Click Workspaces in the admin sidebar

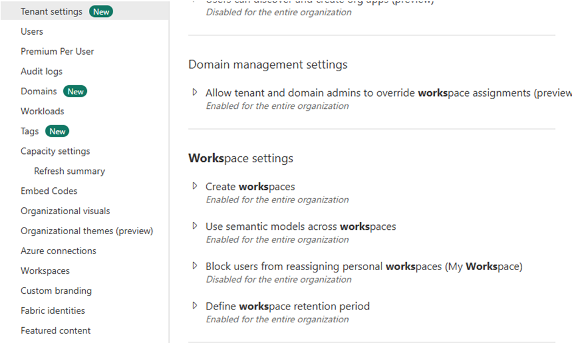click(45, 271)
